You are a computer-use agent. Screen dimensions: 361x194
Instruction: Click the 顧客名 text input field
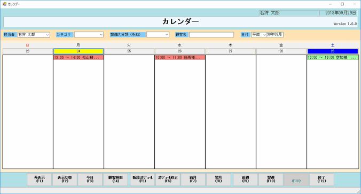pos(211,35)
